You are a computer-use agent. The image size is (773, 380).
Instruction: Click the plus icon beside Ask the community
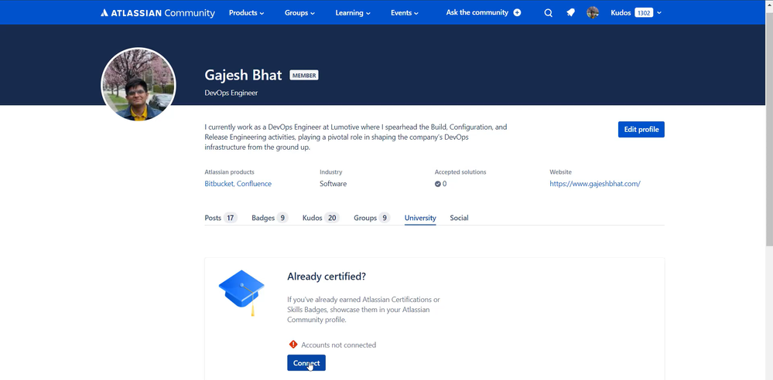click(x=517, y=13)
